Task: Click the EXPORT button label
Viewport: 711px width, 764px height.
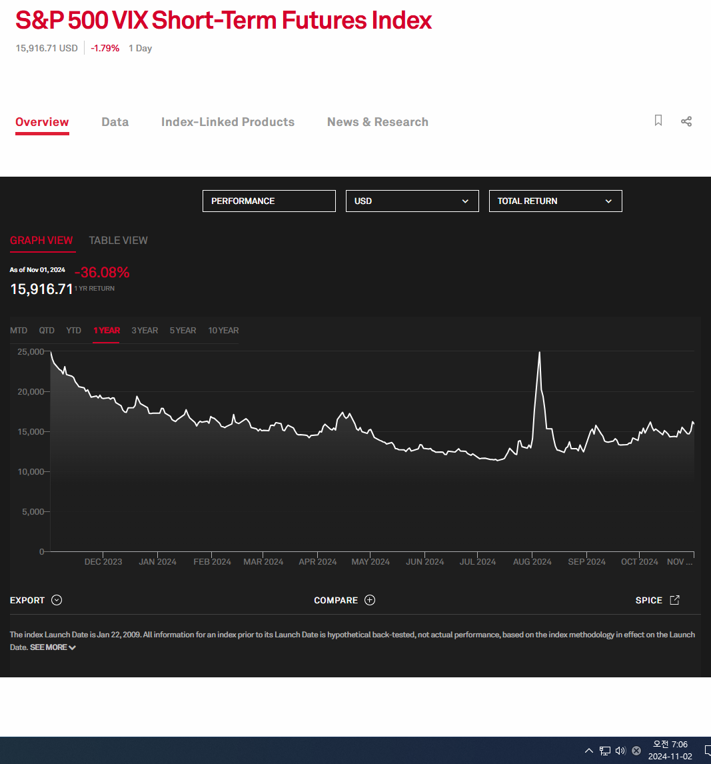Action: (27, 600)
